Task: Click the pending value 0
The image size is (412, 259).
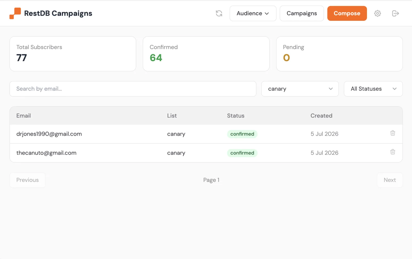Action: 287,58
